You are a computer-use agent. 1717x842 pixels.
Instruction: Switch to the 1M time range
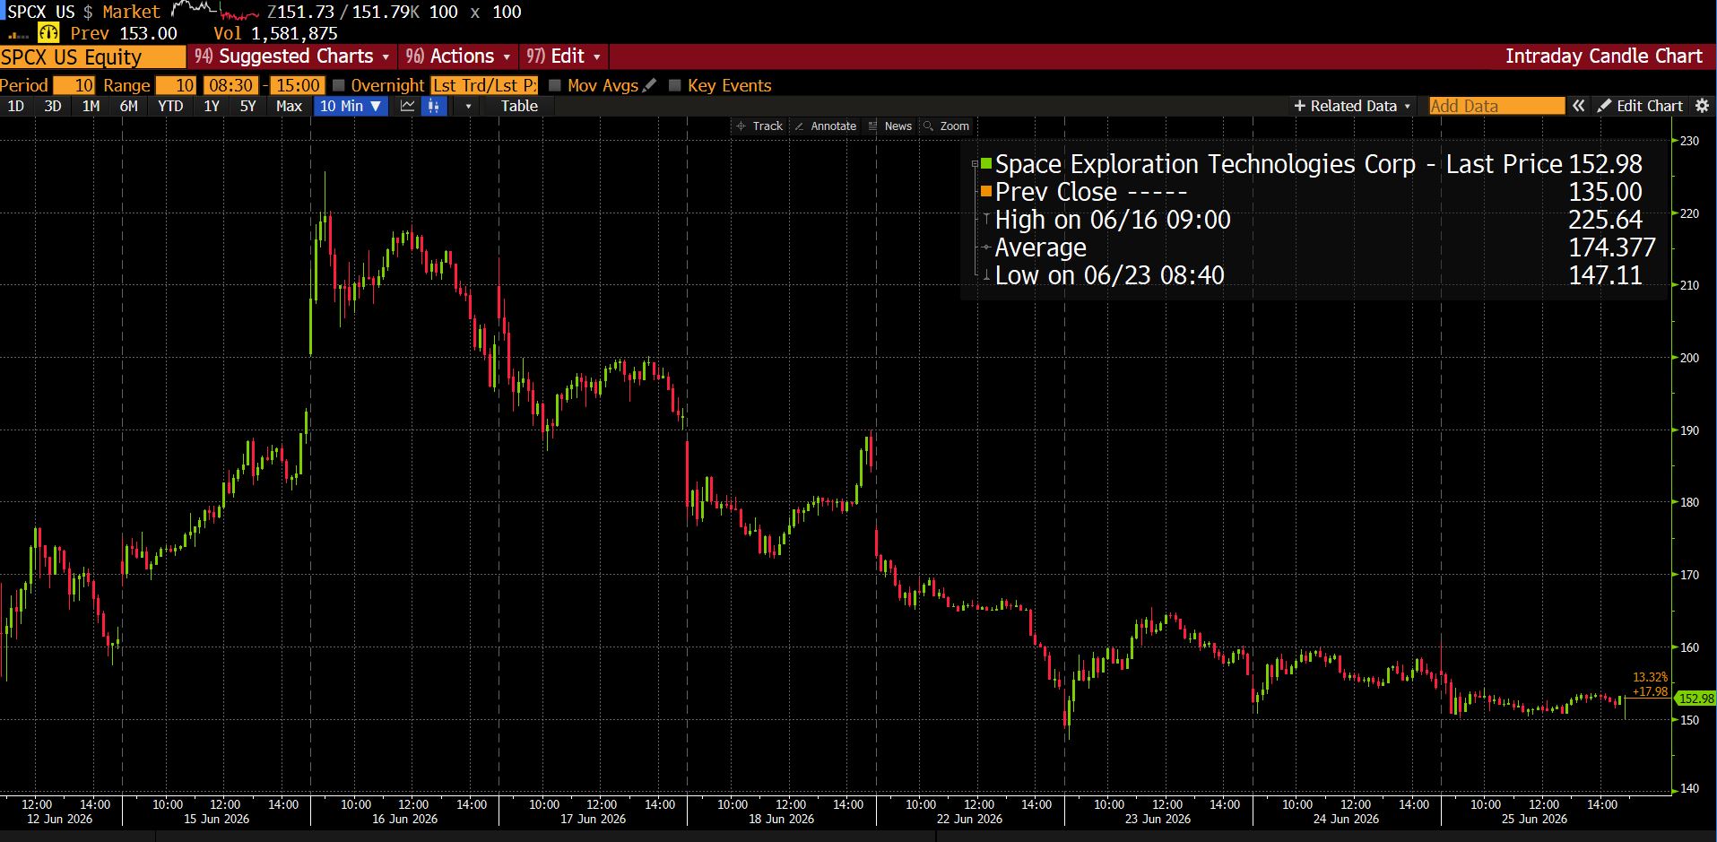[91, 106]
